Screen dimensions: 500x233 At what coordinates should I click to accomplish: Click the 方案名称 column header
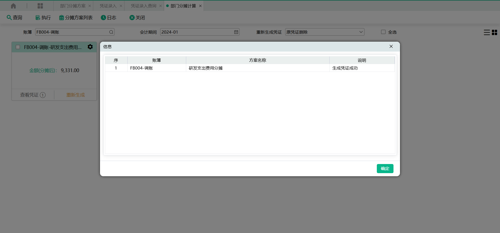(258, 60)
